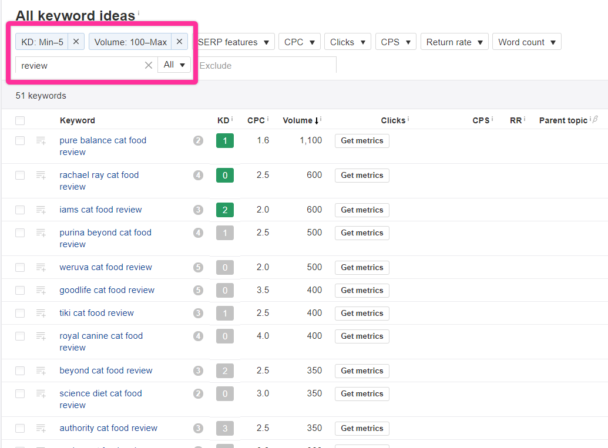
Task: Check the pure balance cat food review row
Action: [x=20, y=141]
